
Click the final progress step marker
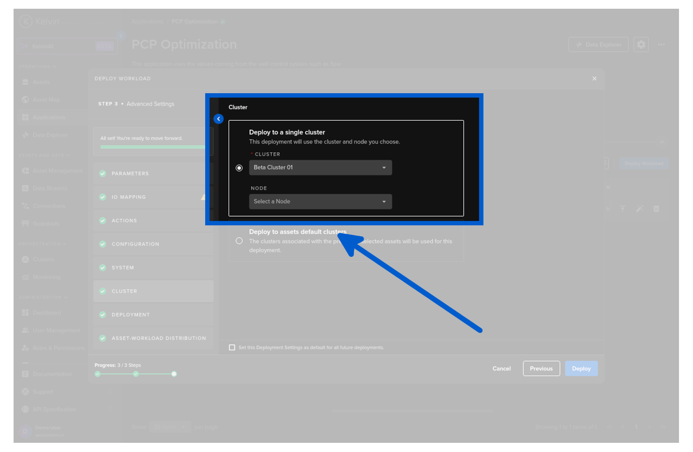[x=174, y=374]
